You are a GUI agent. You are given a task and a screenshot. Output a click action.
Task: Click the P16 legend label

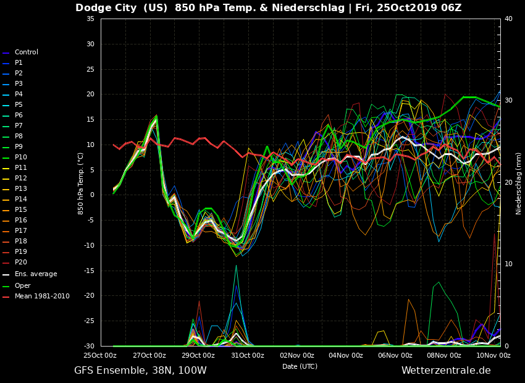21,220
